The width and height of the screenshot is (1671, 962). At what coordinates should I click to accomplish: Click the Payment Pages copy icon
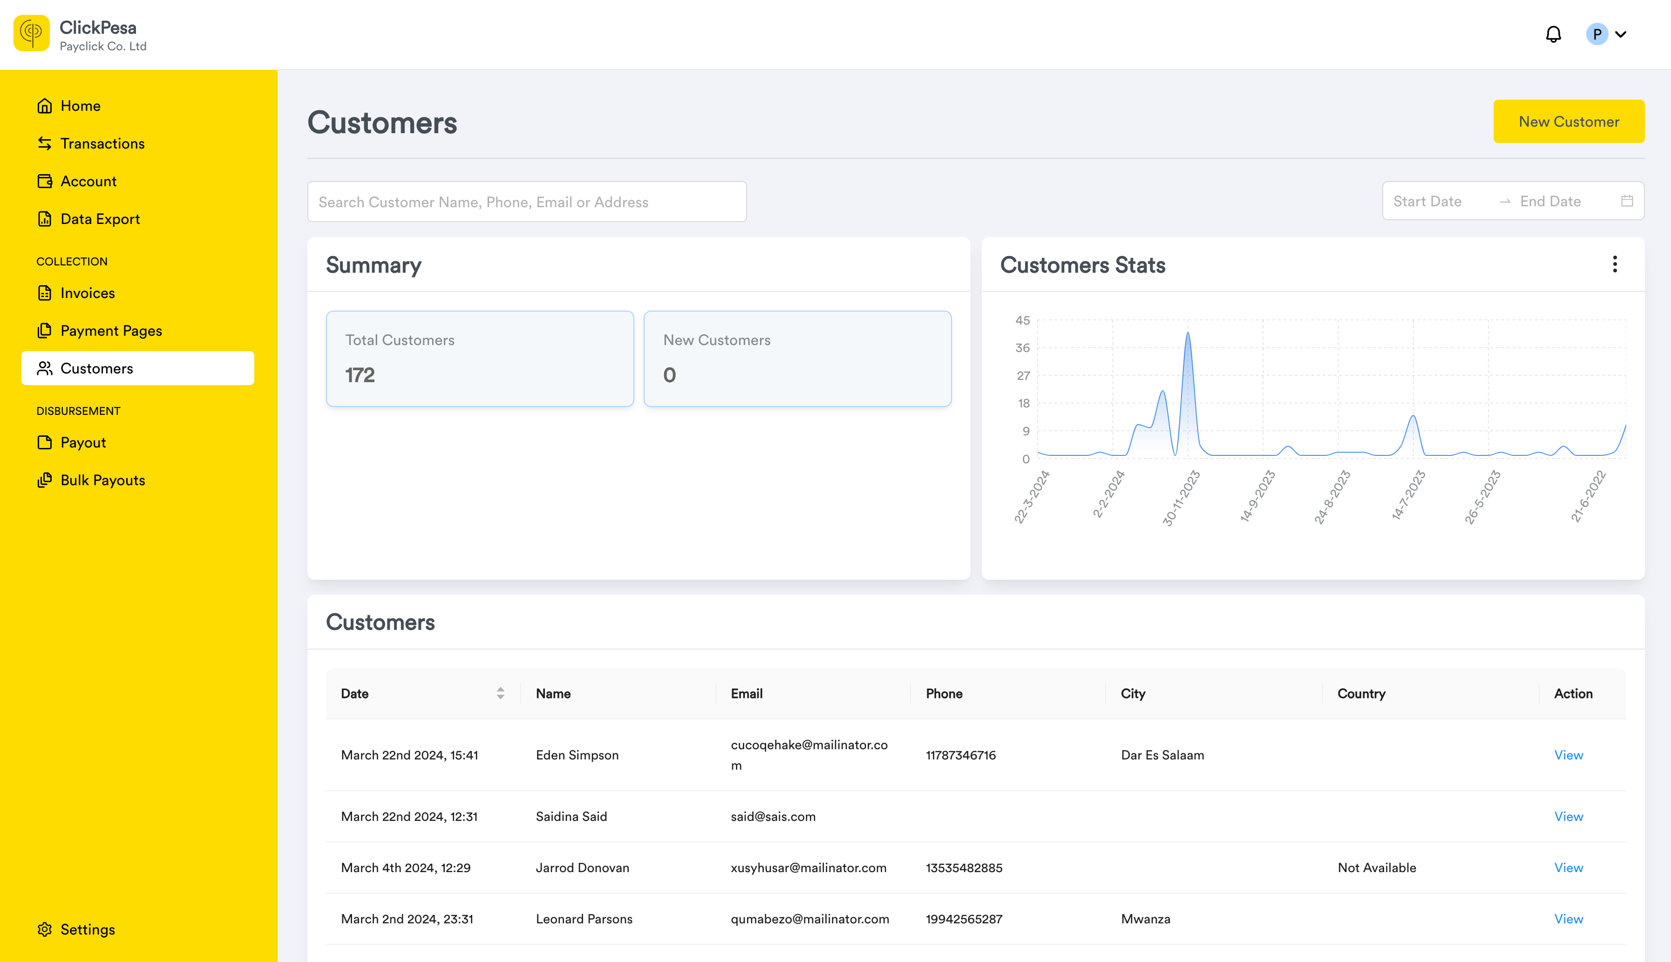pos(44,330)
